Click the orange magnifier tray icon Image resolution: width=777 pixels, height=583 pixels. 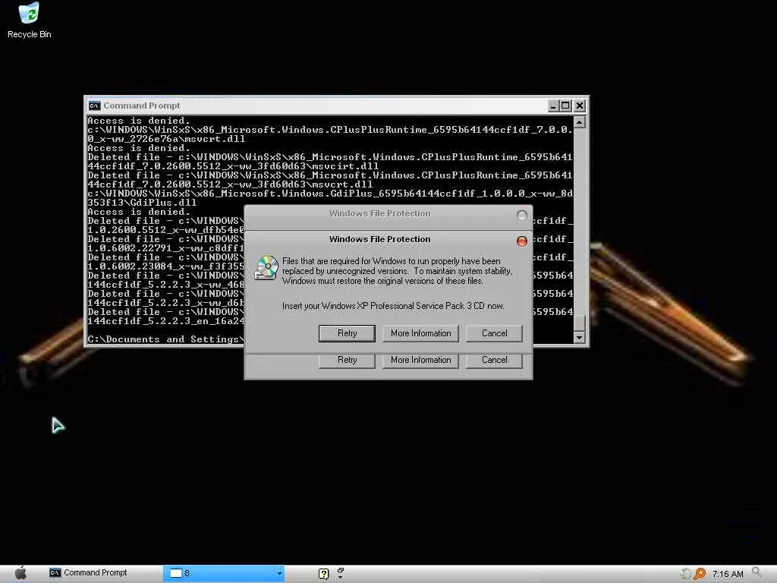[700, 574]
